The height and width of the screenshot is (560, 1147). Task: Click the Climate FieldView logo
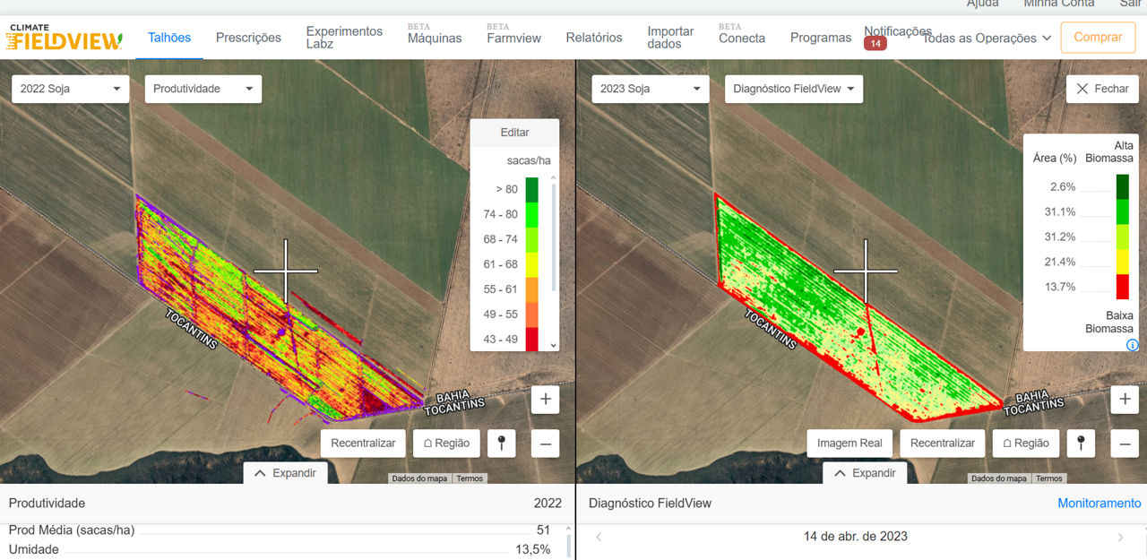pyautogui.click(x=64, y=38)
